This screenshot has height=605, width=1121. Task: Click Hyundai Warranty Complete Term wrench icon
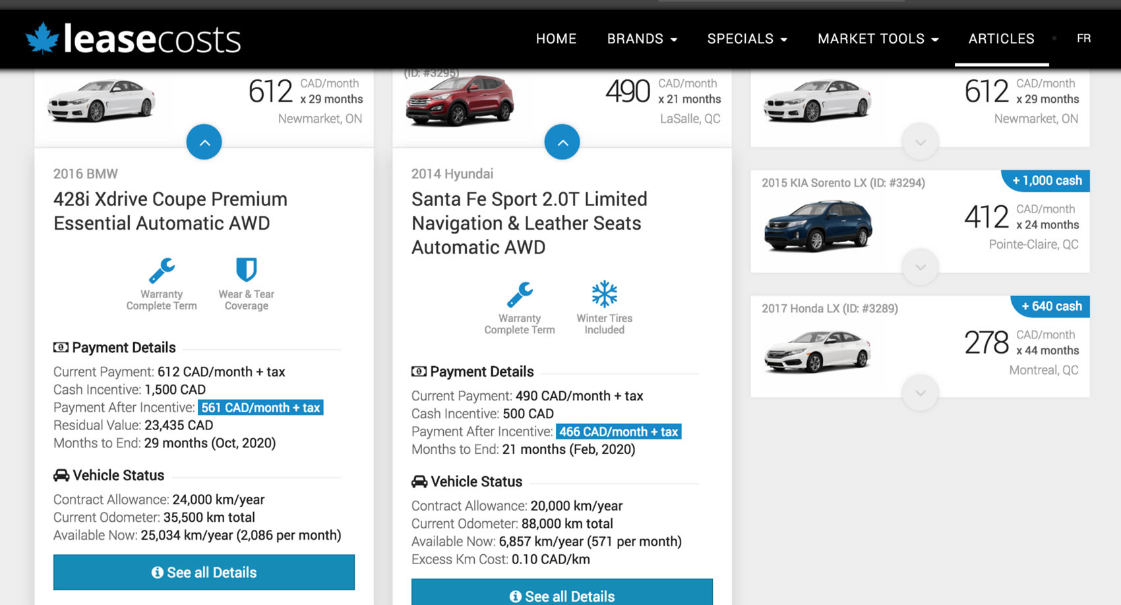click(x=520, y=295)
